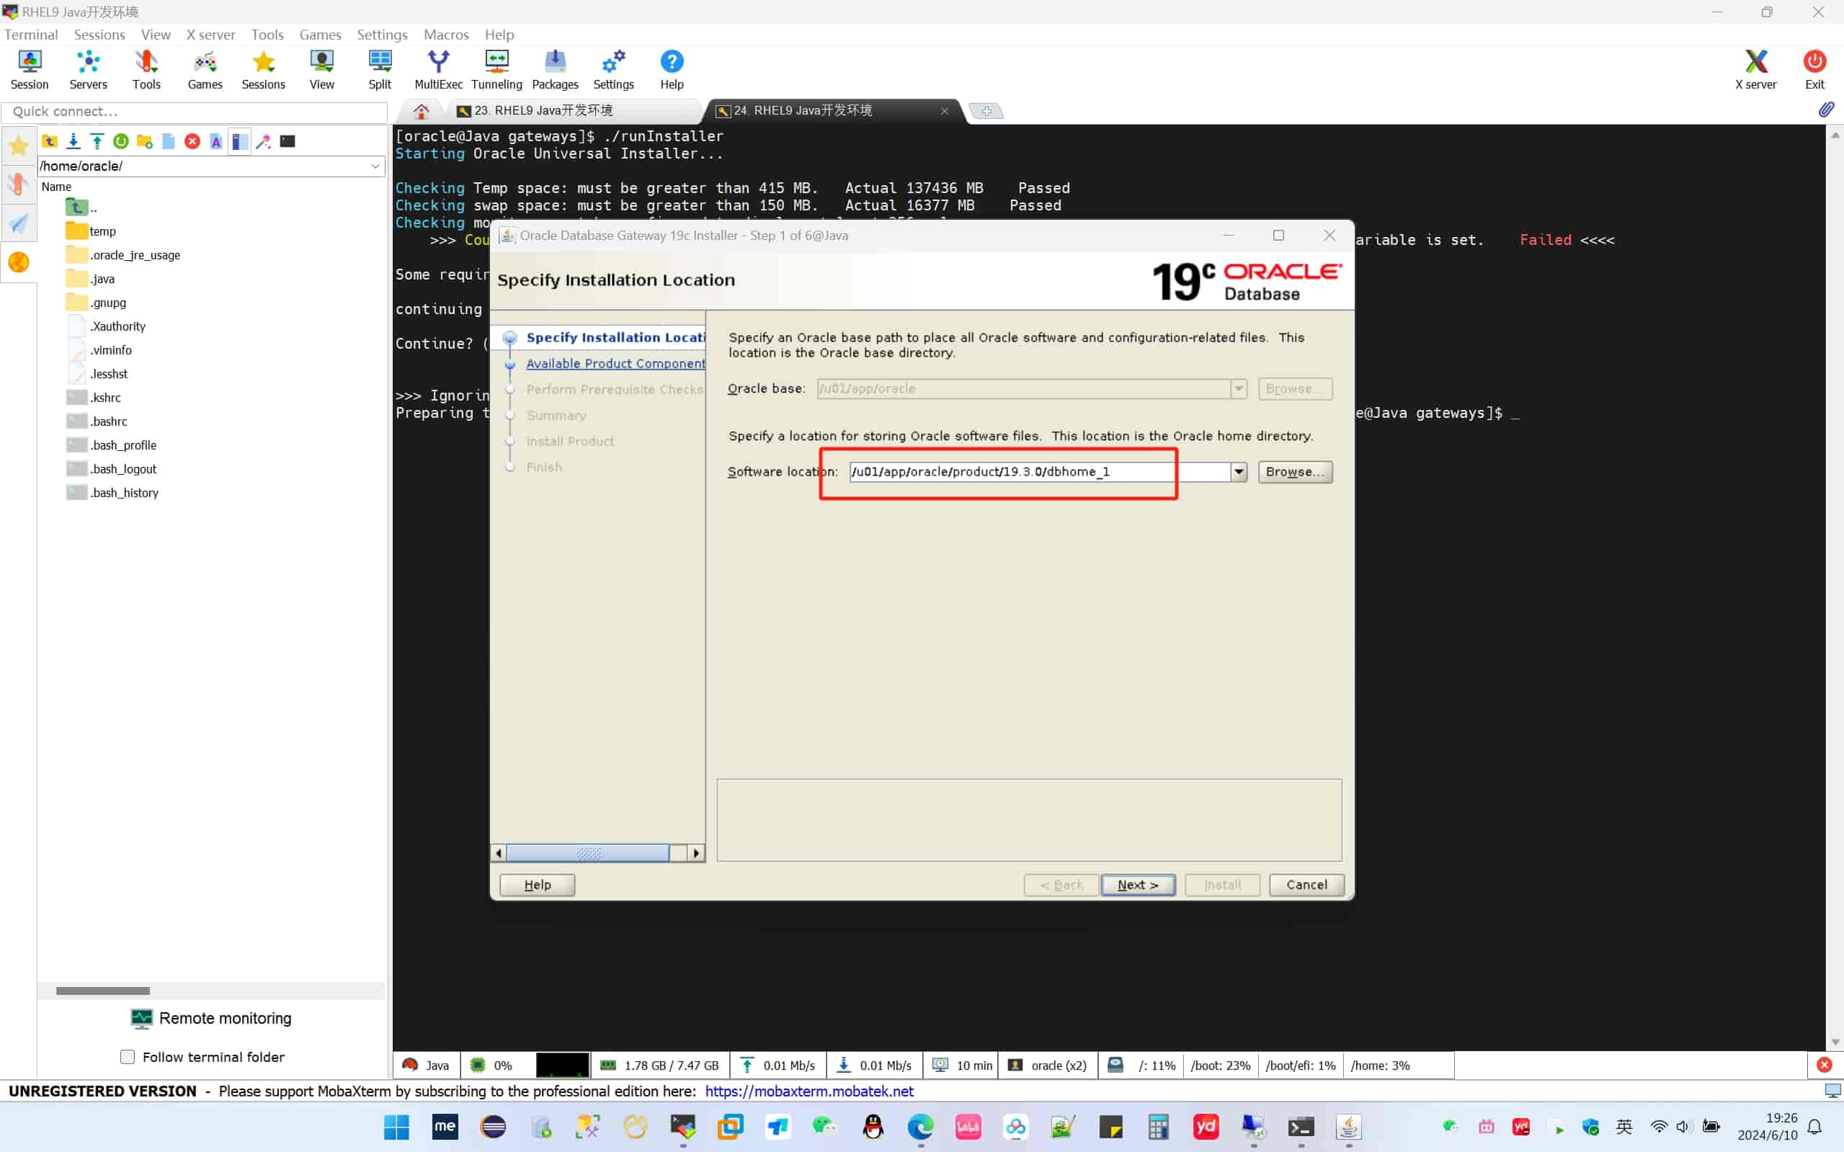Click Browse... next to Software location
Viewport: 1844px width, 1152px height.
(1295, 472)
